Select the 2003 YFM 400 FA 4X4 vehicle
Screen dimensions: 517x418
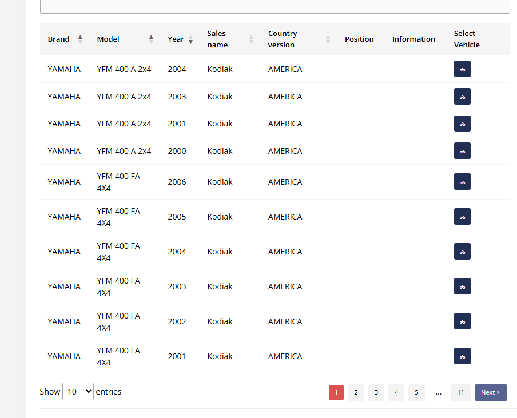(x=462, y=286)
